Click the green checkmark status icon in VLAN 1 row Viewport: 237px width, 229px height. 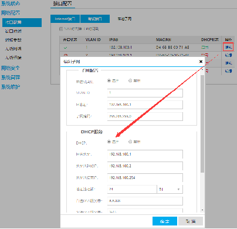pos(66,48)
